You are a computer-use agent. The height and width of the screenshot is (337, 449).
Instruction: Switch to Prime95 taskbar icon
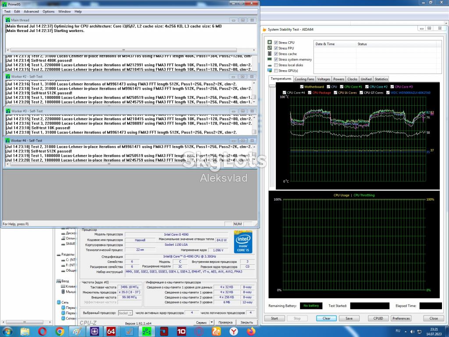point(147,332)
